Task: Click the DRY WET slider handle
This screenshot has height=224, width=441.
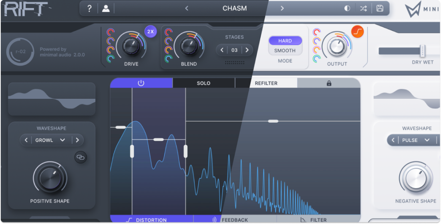Action: click(x=422, y=51)
